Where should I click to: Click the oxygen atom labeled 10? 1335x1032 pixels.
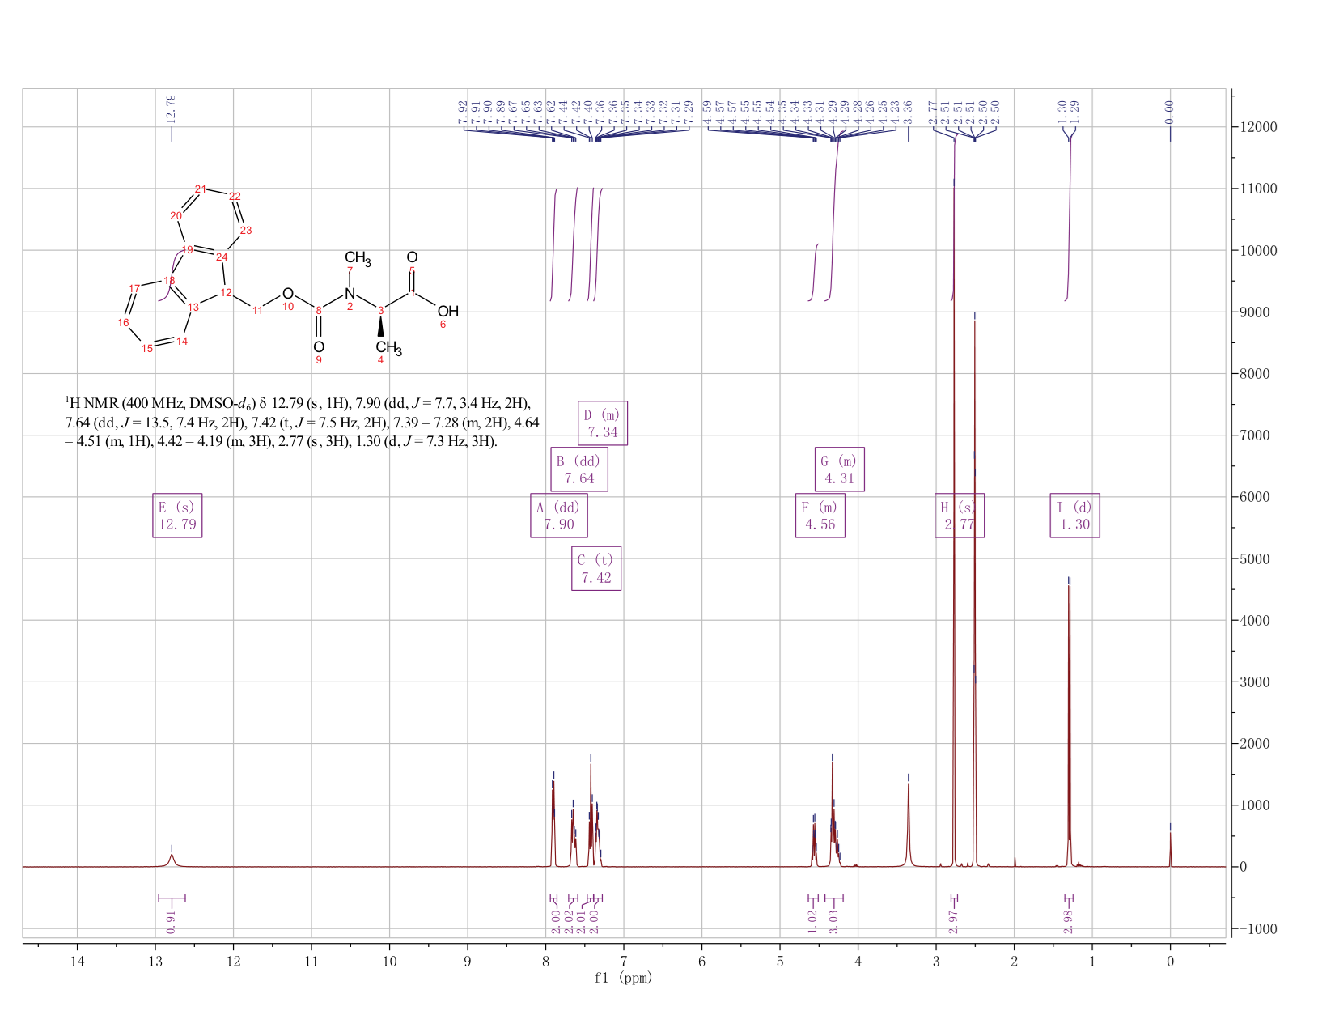288,293
